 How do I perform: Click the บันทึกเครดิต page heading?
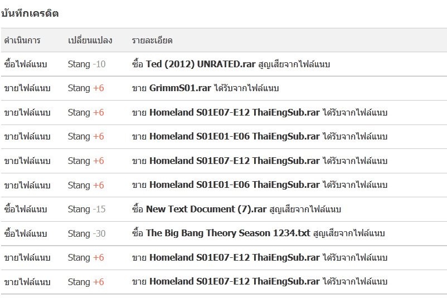coord(30,13)
